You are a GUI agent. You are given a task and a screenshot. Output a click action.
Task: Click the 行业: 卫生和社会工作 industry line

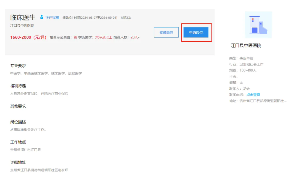(x=246, y=64)
